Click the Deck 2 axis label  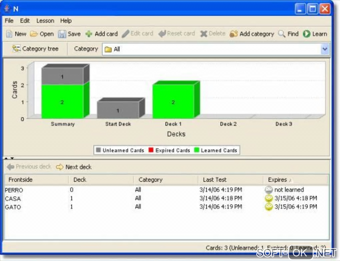[228, 124]
